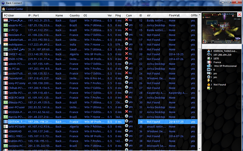
Task: Click Microsoft Se... AV cell in ID 39 row
Action: click(x=156, y=146)
